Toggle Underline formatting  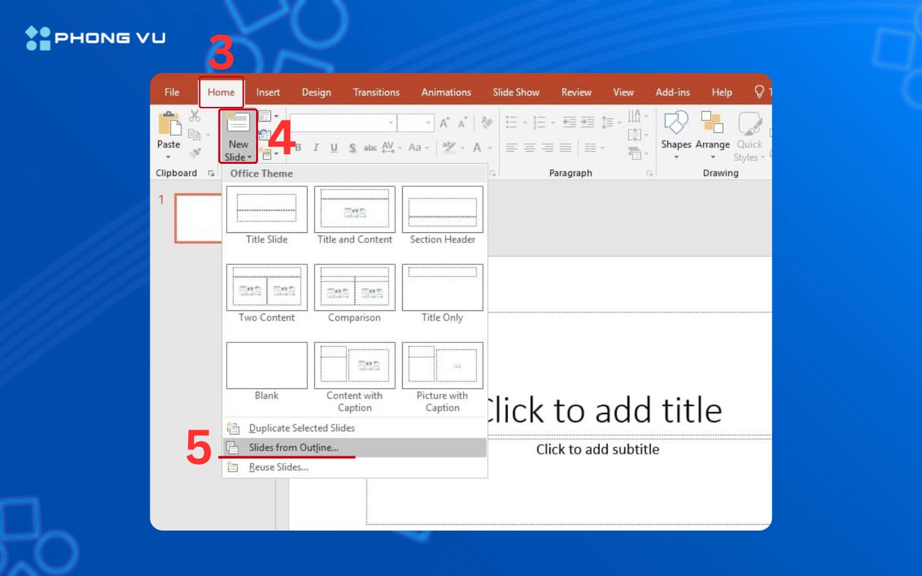click(x=334, y=148)
